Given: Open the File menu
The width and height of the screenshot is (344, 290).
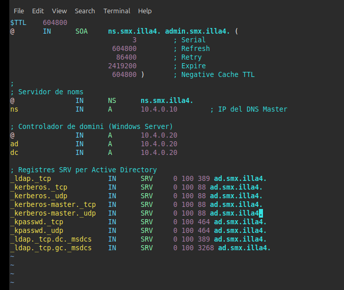Looking at the screenshot, I should [x=19, y=11].
